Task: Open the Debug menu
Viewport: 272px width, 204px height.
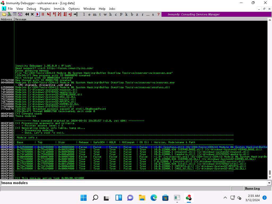Action: point(31,9)
